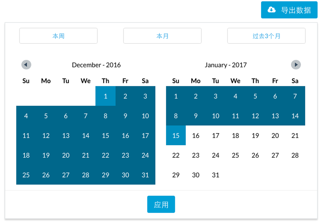Click January 28 Saturday cell
321x224 pixels.
295,155
